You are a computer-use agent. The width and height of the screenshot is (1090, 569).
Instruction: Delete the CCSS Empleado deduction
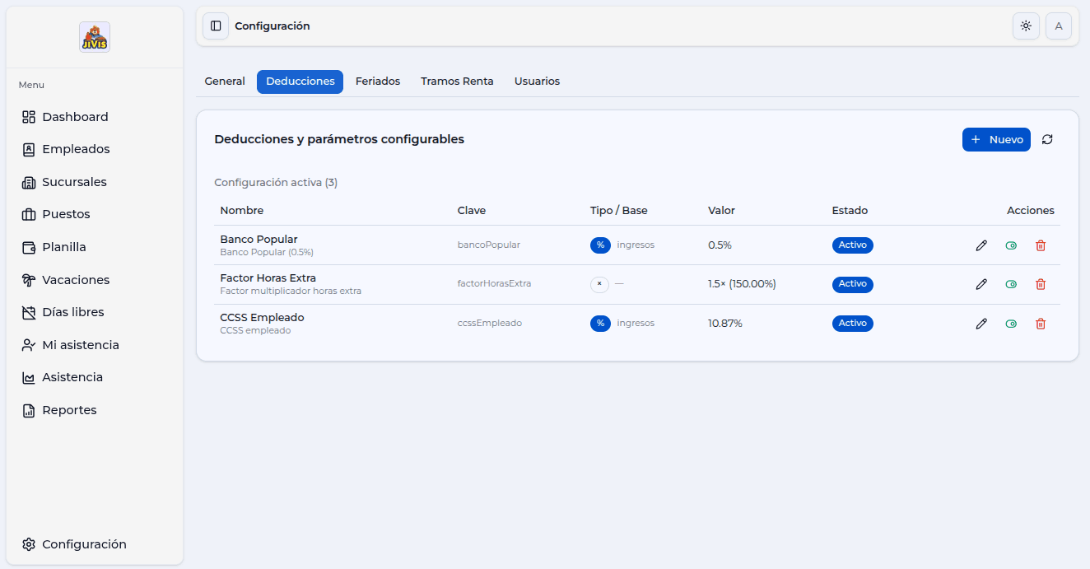[x=1041, y=324]
